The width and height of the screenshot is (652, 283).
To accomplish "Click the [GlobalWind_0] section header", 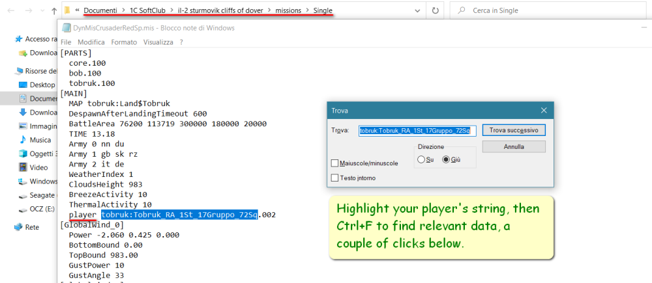I will [x=92, y=224].
